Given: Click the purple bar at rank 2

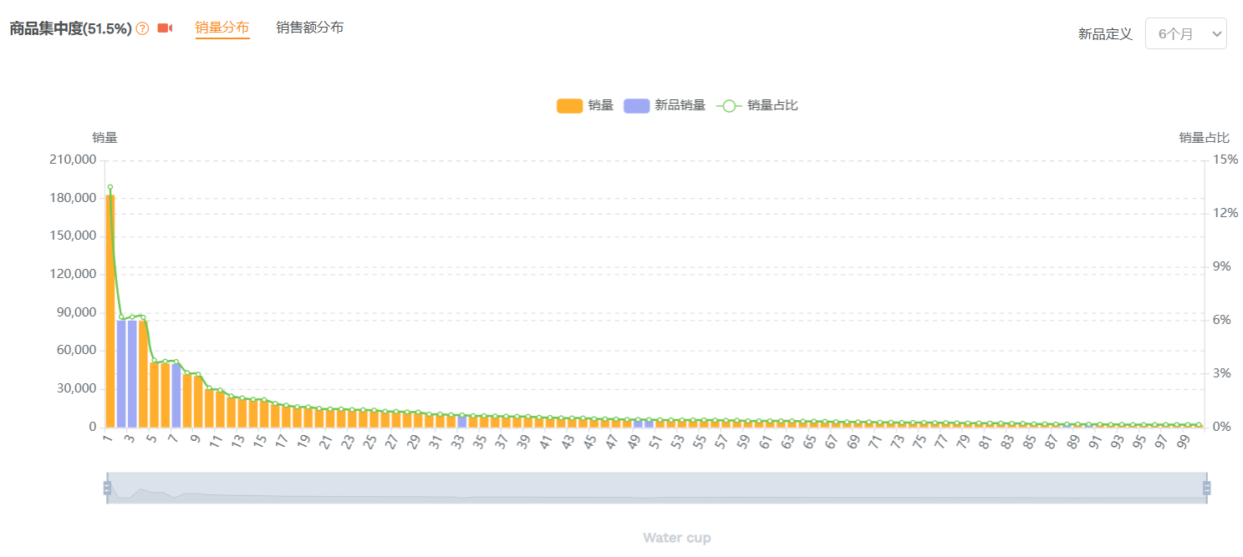Looking at the screenshot, I should pos(121,373).
